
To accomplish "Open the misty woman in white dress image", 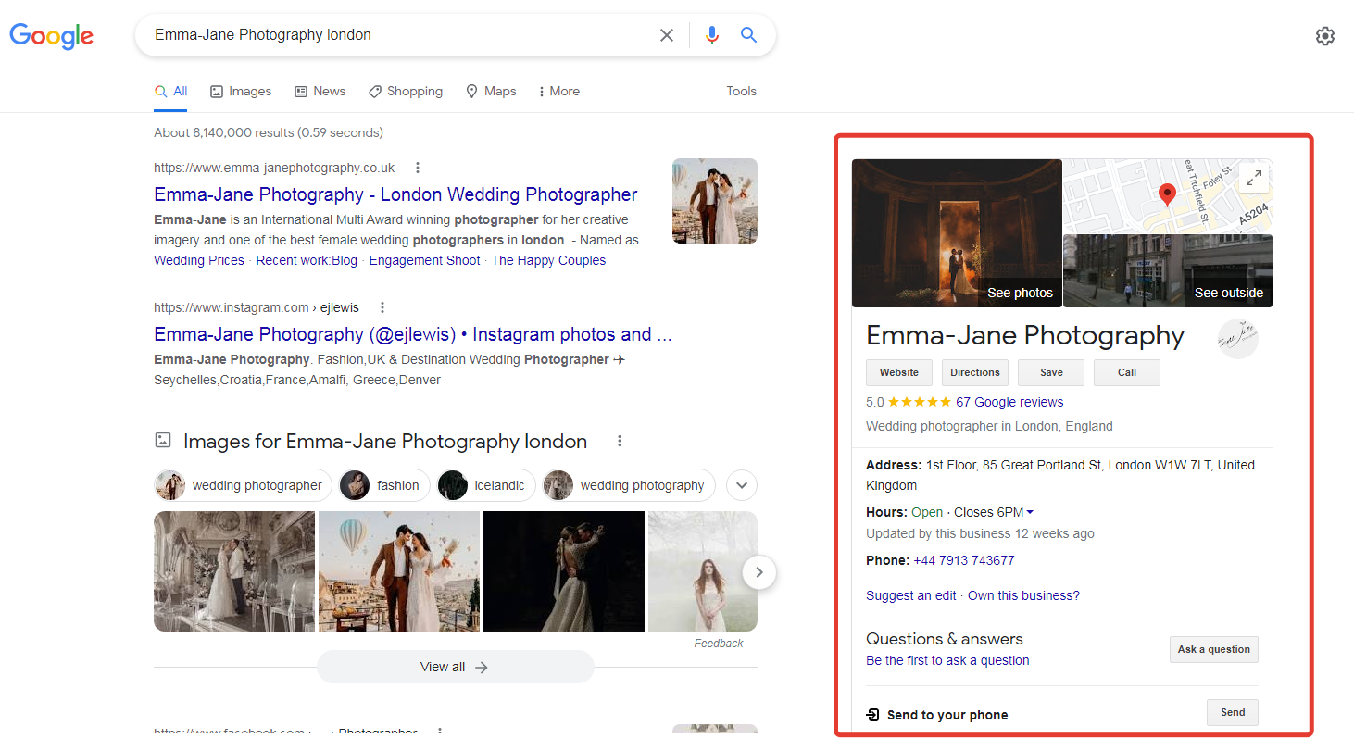I will [x=703, y=571].
